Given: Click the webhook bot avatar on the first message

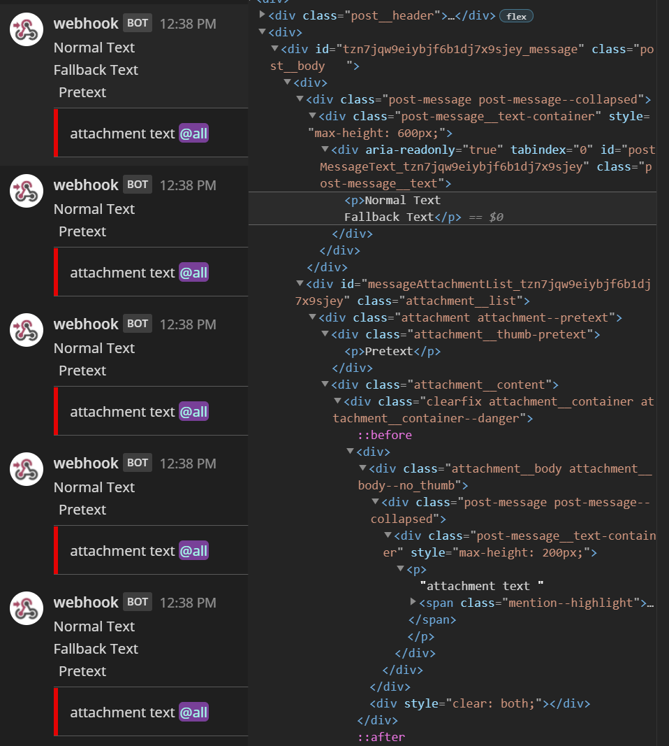Looking at the screenshot, I should pos(26,29).
